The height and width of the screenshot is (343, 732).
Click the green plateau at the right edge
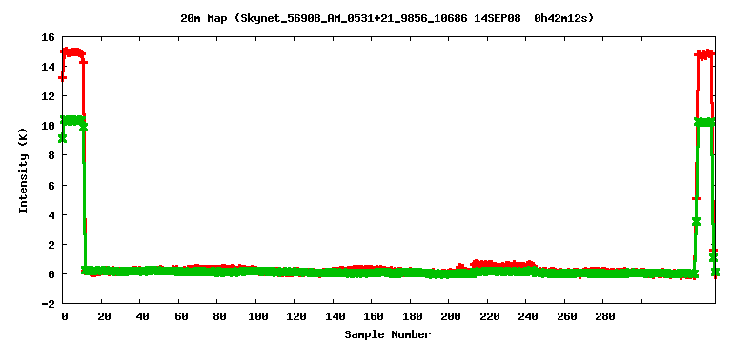point(705,122)
